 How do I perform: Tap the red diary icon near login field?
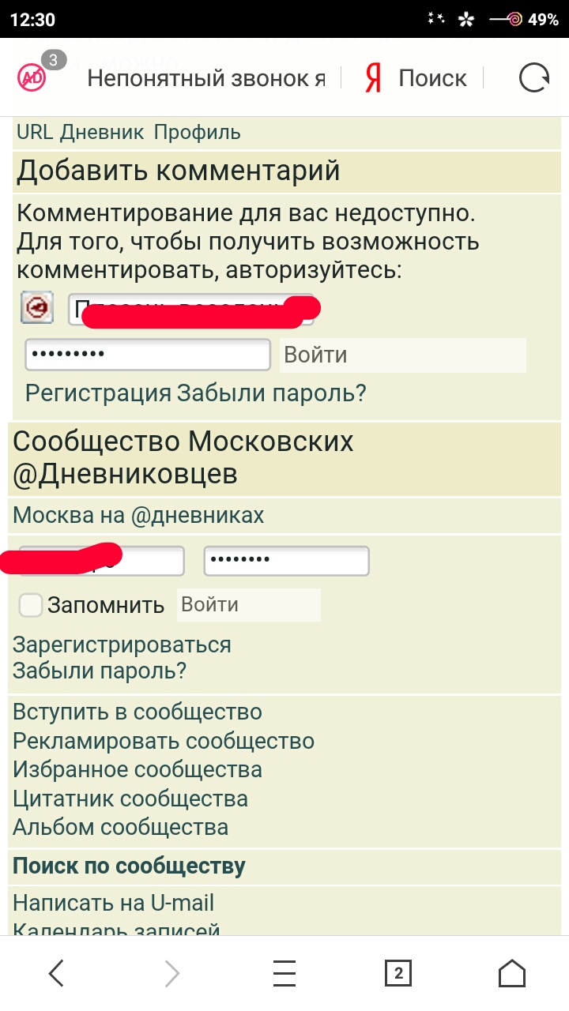click(x=37, y=307)
